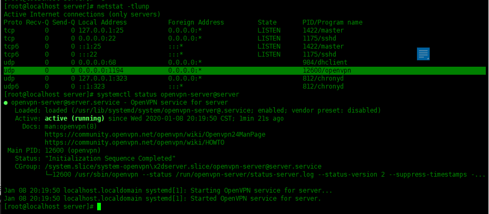Click the blue document icon overlay
Image resolution: width=489 pixels, height=214 pixels.
pos(423,54)
